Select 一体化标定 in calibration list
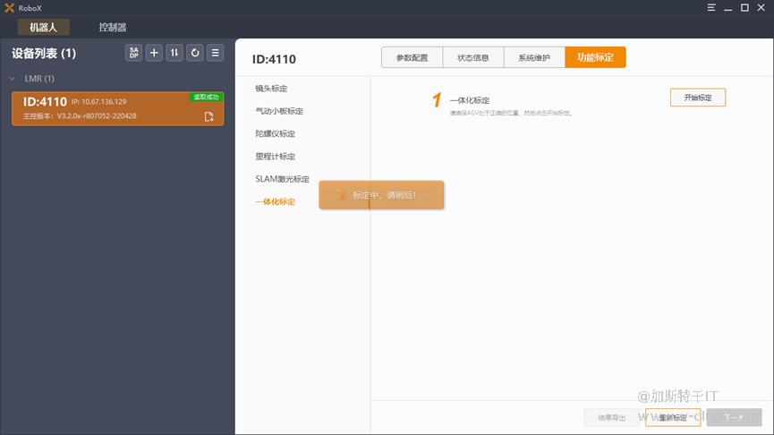774x435 pixels. coord(275,201)
